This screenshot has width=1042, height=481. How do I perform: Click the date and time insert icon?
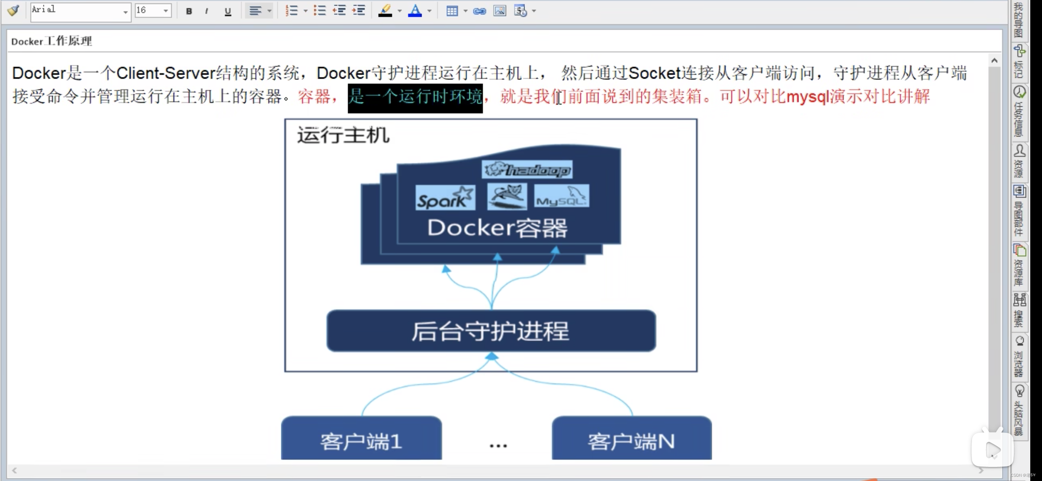tap(520, 11)
